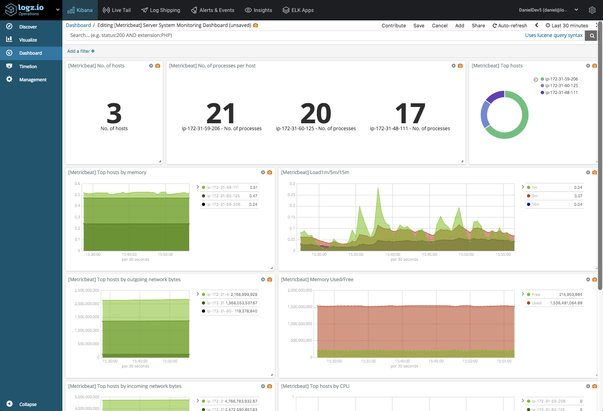Click Share in the dashboard toolbar
This screenshot has height=411, width=603.
click(478, 25)
